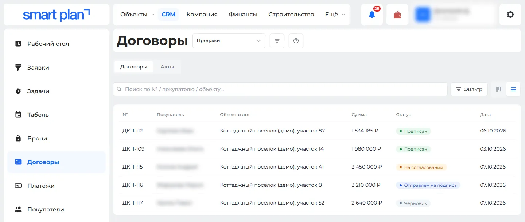The image size is (525, 222).
Task: Open the Продажи dropdown
Action: (x=229, y=41)
